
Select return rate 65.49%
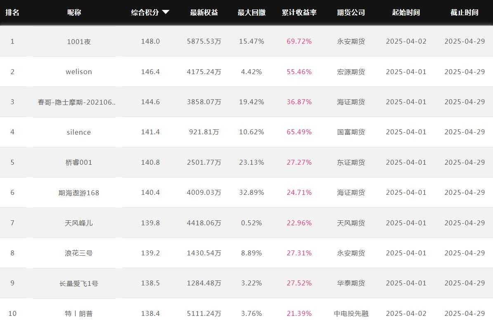(299, 132)
